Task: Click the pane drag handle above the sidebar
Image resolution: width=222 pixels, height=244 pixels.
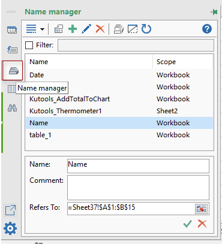Action: click(11, 12)
